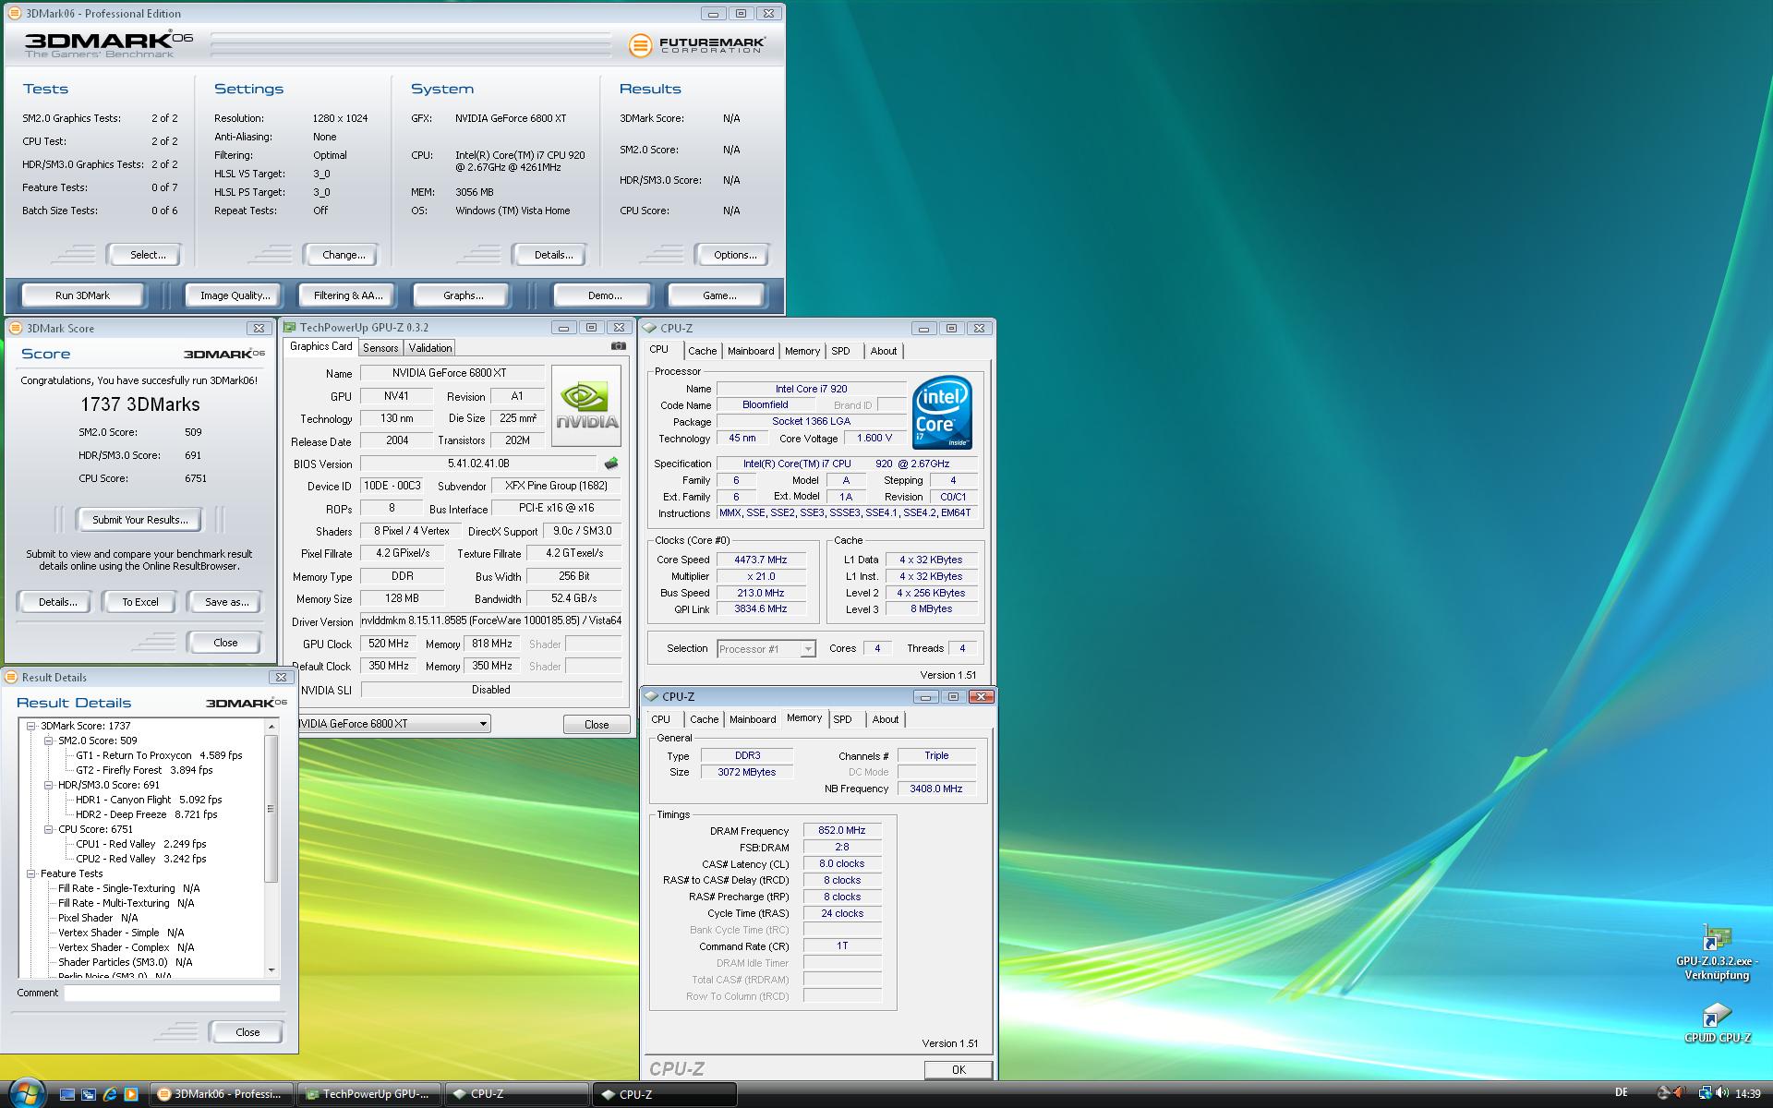The height and width of the screenshot is (1108, 1773).
Task: Click the Result Details scrollbar thumb
Action: coord(271,809)
